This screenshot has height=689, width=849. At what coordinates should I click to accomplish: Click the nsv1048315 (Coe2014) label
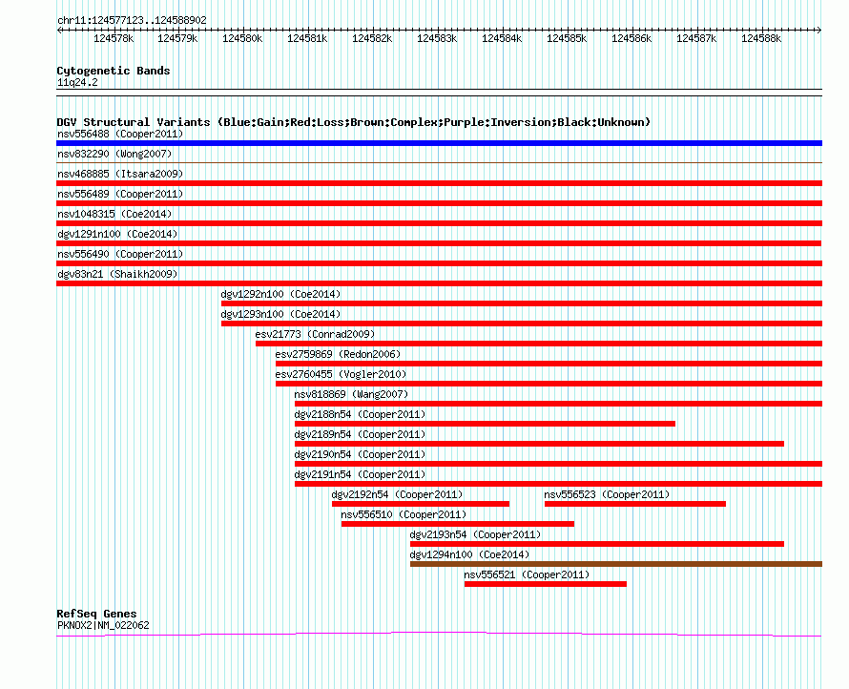[114, 214]
